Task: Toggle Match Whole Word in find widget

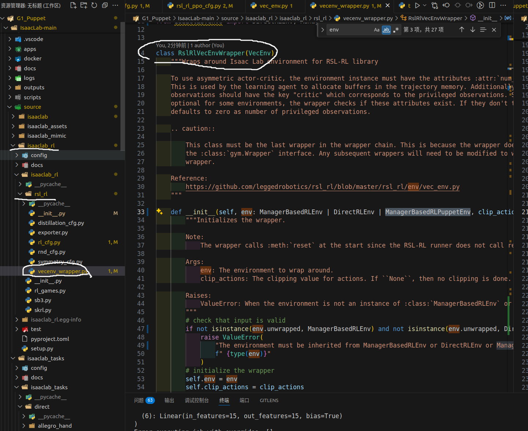Action: click(386, 30)
